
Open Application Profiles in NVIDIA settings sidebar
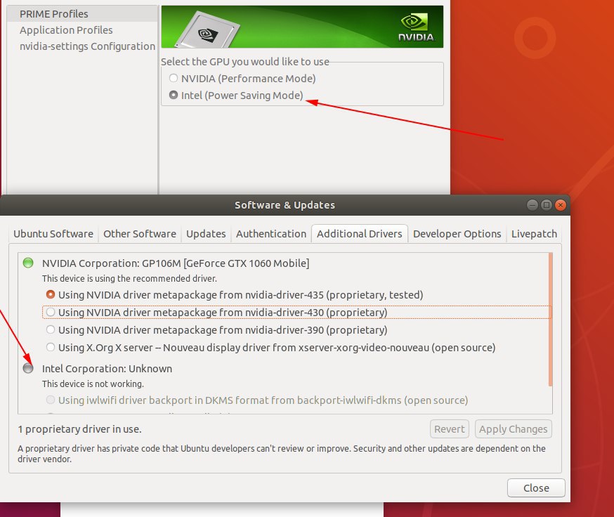tap(82, 30)
